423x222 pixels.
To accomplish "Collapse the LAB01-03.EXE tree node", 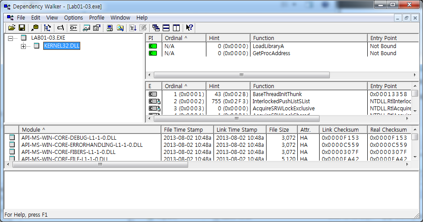I will [10, 38].
